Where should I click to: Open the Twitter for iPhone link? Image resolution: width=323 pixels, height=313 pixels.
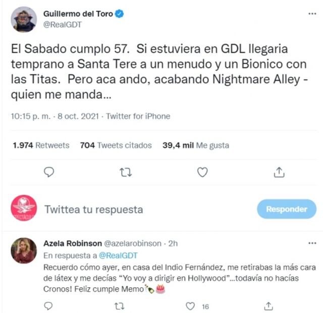138,116
